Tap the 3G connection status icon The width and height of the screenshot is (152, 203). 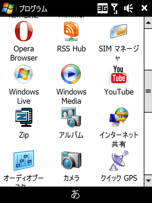coord(103,8)
